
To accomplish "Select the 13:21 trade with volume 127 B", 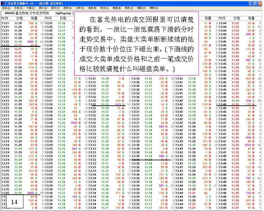I will [22, 34].
